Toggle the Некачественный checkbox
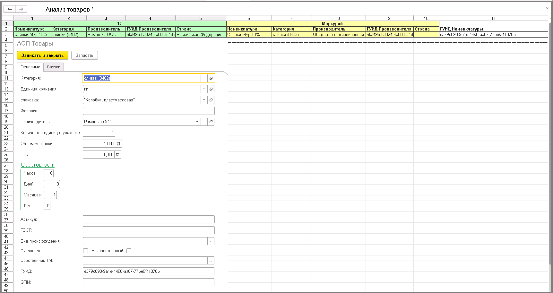 (129, 251)
